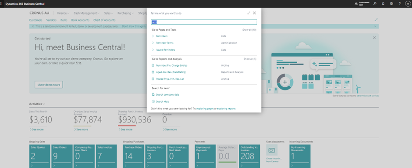Image resolution: width=412 pixels, height=168 pixels.
Task: Open Reminder Terms result
Action: coord(165,43)
